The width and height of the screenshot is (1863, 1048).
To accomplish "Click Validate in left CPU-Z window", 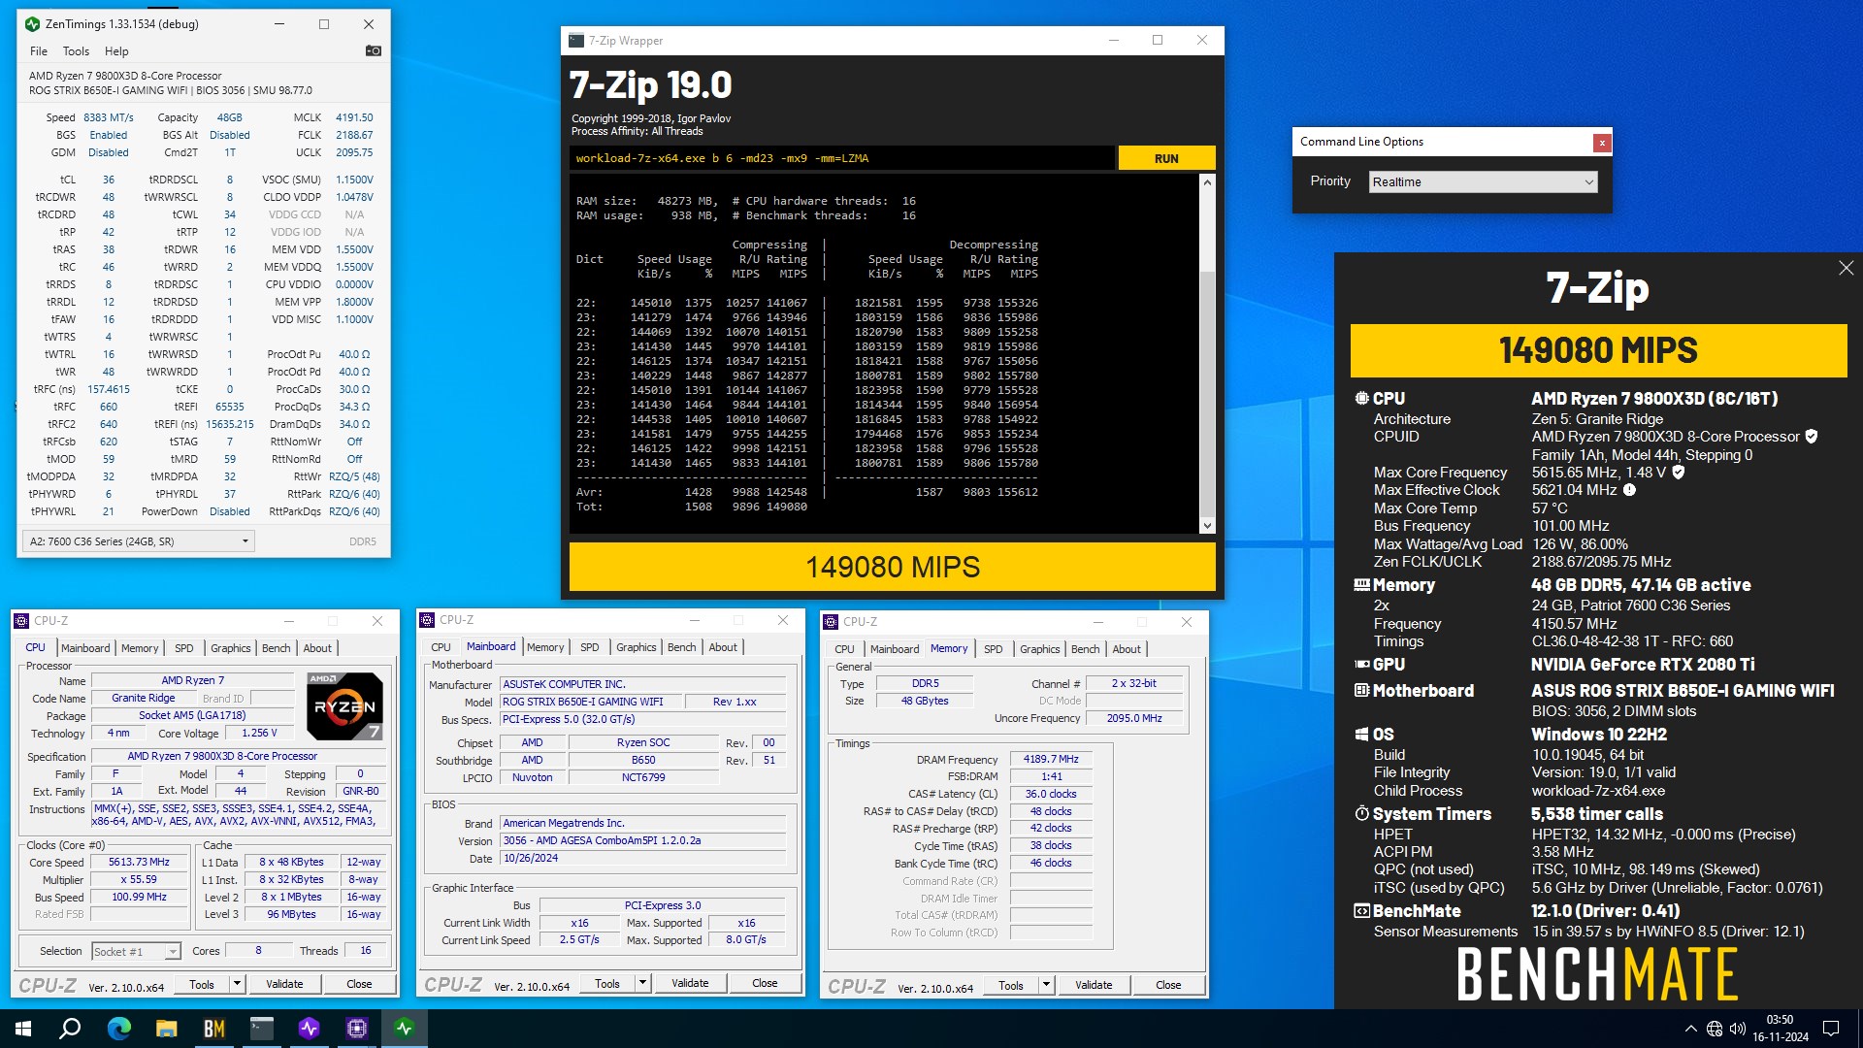I will point(284,984).
